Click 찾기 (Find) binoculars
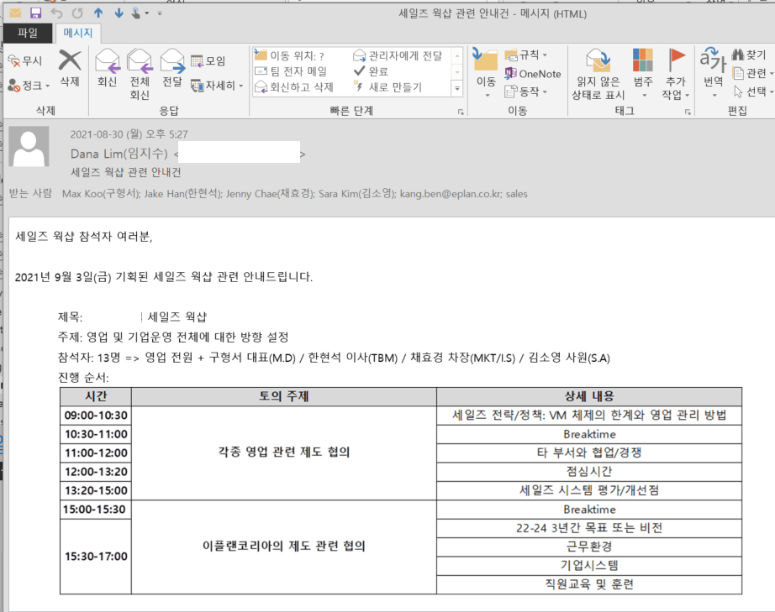775x612 pixels. [749, 55]
